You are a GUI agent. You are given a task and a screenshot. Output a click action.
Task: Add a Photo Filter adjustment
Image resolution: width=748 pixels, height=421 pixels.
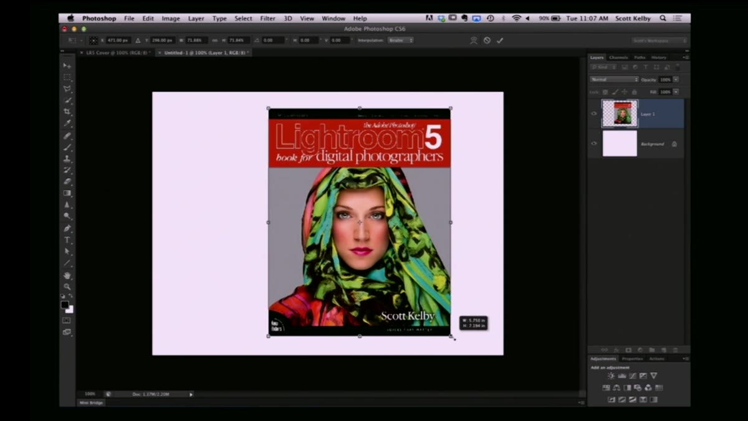(x=638, y=387)
